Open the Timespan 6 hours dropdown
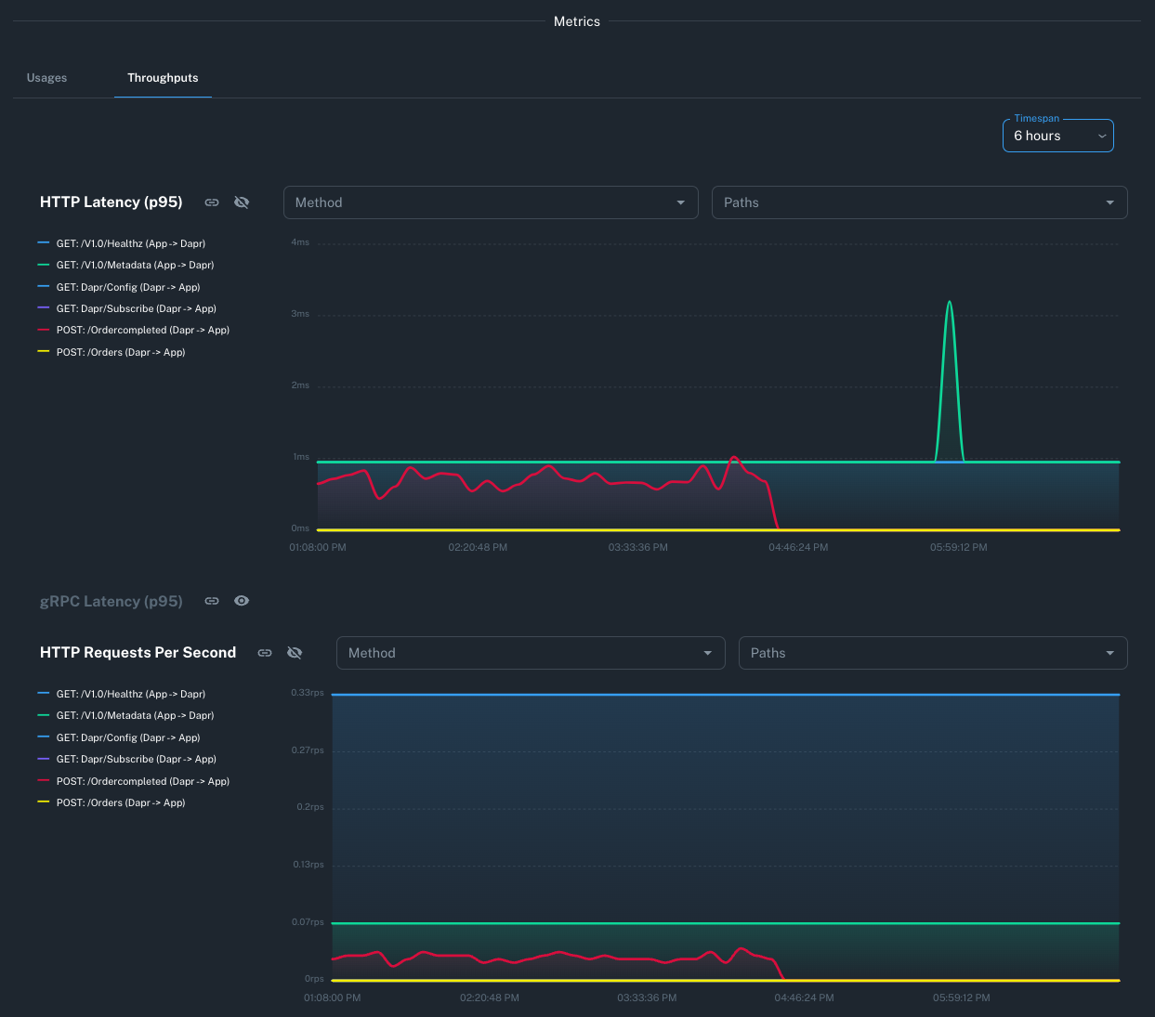1155x1017 pixels. click(1057, 136)
